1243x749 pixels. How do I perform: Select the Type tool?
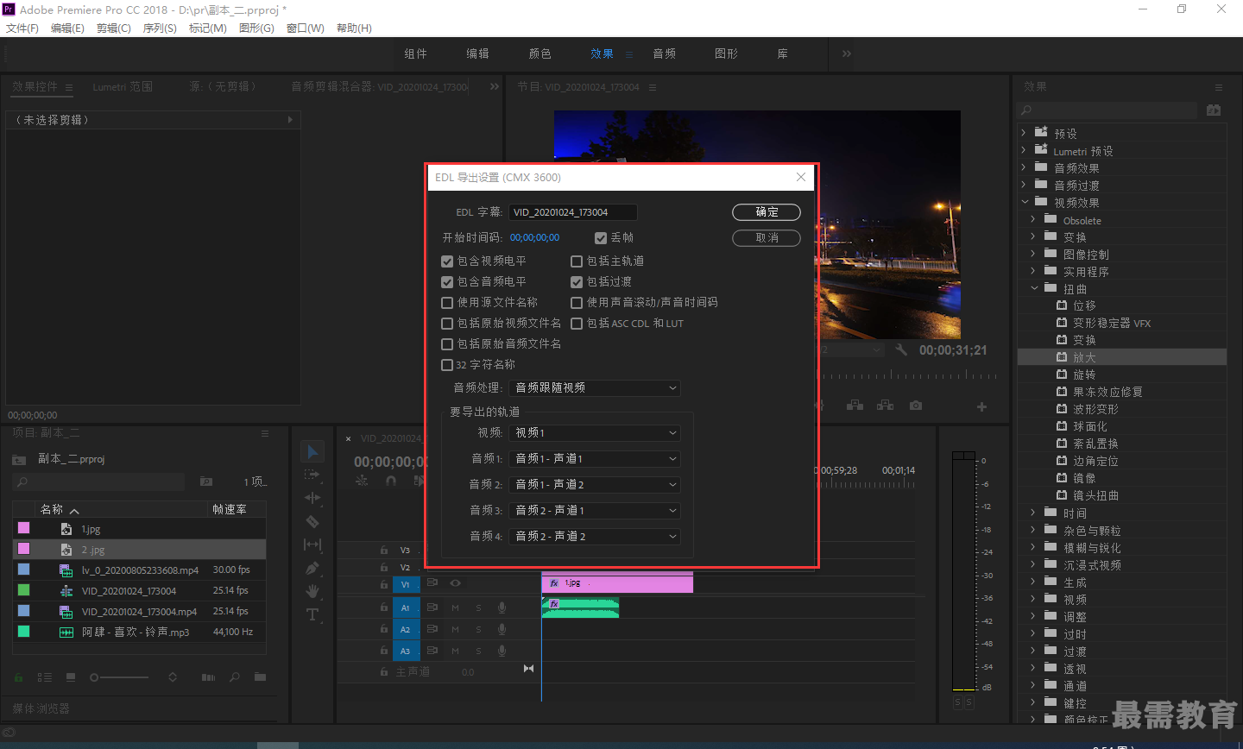pyautogui.click(x=312, y=614)
